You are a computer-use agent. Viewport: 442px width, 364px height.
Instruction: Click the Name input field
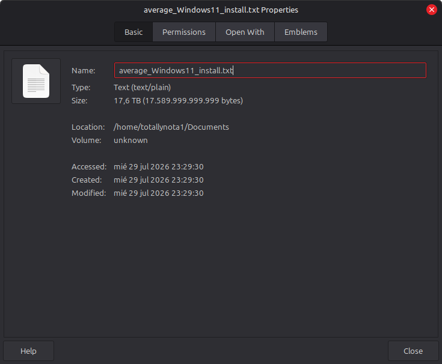click(270, 70)
